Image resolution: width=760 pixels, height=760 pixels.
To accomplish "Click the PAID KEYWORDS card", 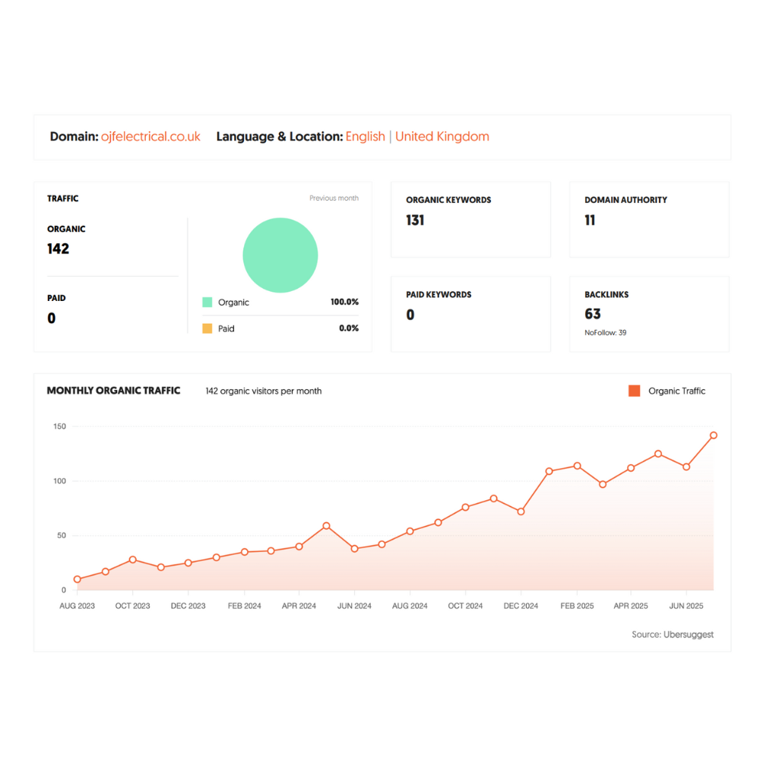I will coord(470,314).
